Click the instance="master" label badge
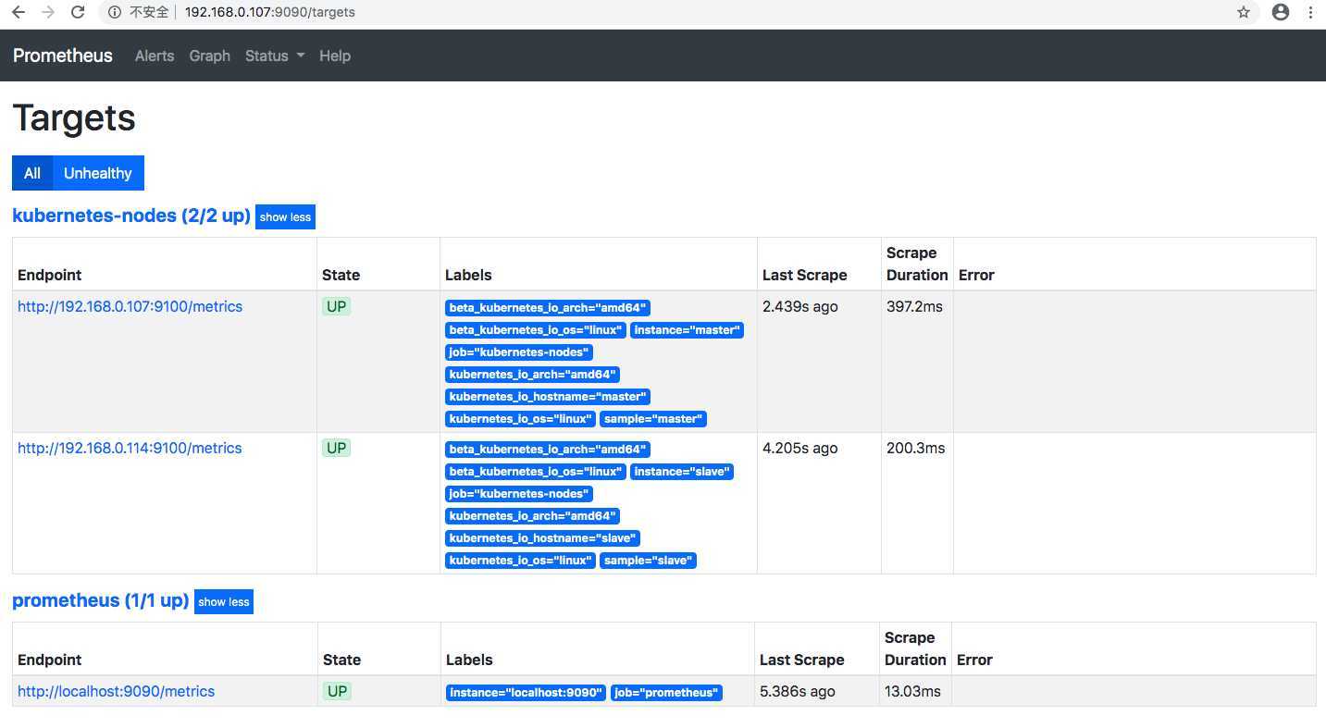This screenshot has height=728, width=1326. point(687,330)
